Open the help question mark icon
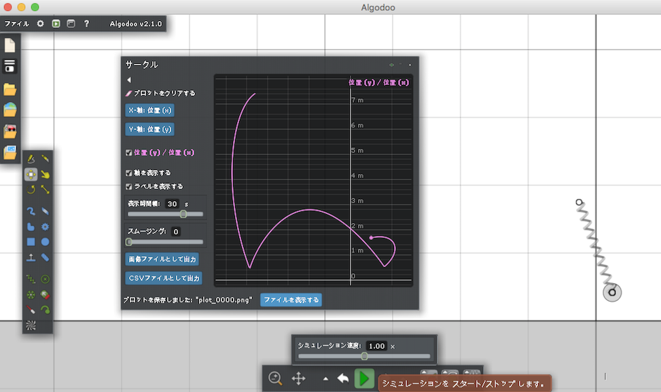This screenshot has width=661, height=392. tap(86, 24)
